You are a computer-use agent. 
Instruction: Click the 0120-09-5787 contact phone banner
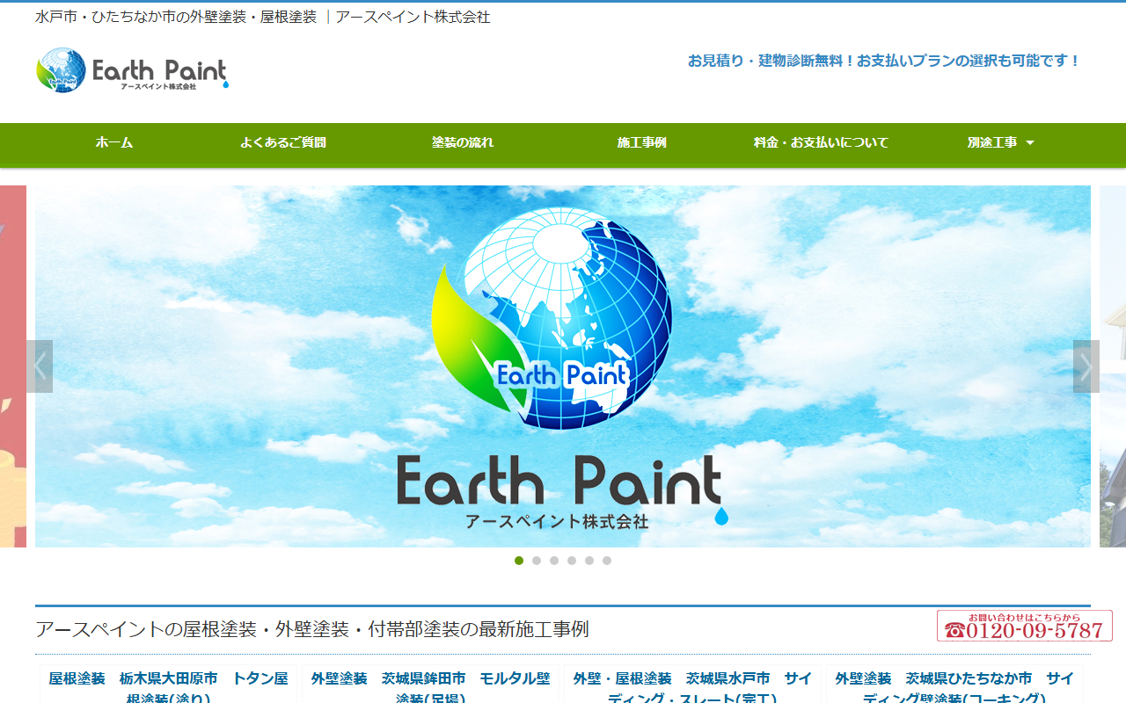(x=1025, y=626)
